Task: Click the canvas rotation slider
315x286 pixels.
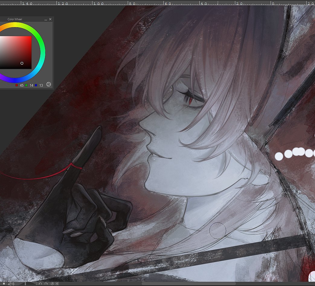Action: pyautogui.click(x=26, y=284)
